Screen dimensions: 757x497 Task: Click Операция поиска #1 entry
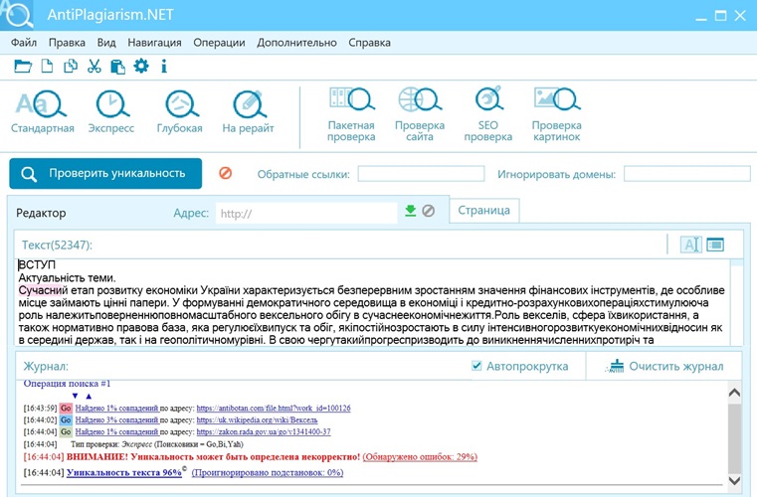[x=67, y=384]
